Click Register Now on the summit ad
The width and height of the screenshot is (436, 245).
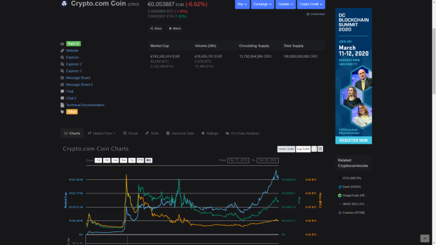coord(354,141)
